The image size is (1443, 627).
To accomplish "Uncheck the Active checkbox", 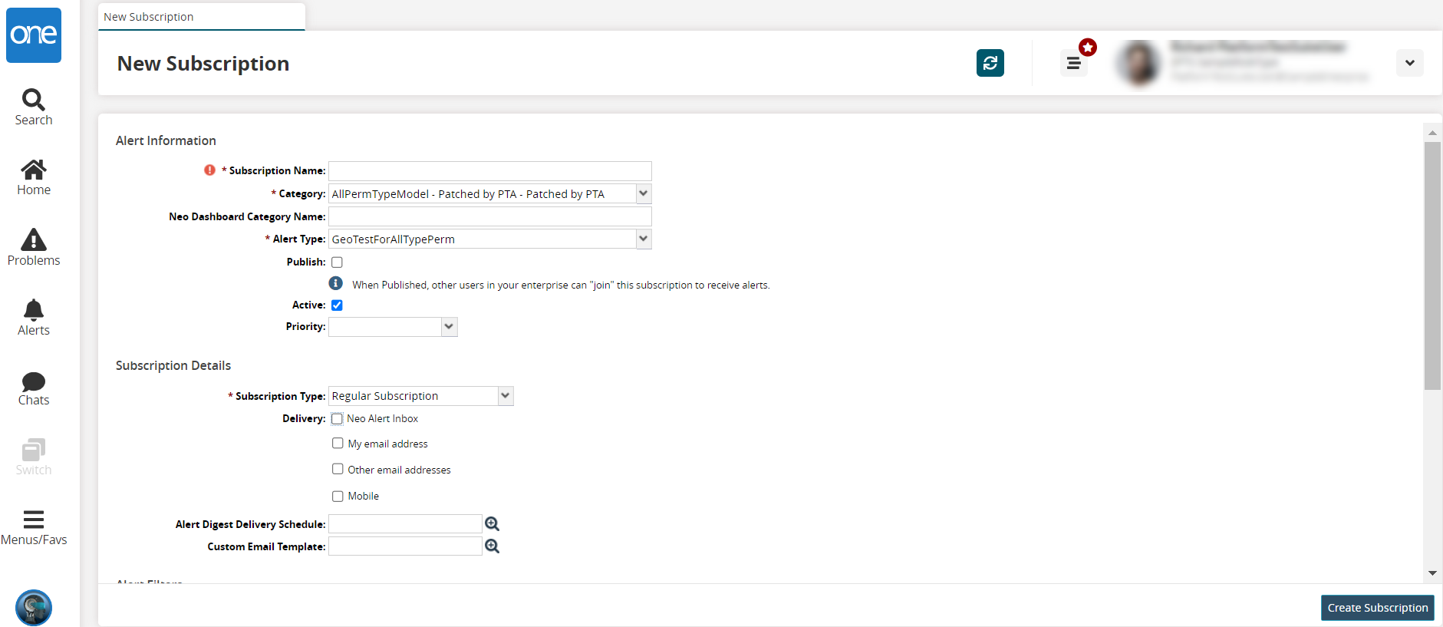I will click(x=337, y=305).
